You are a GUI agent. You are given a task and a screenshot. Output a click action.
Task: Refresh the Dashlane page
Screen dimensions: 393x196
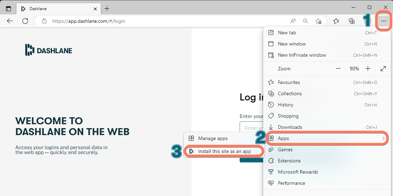(x=25, y=21)
